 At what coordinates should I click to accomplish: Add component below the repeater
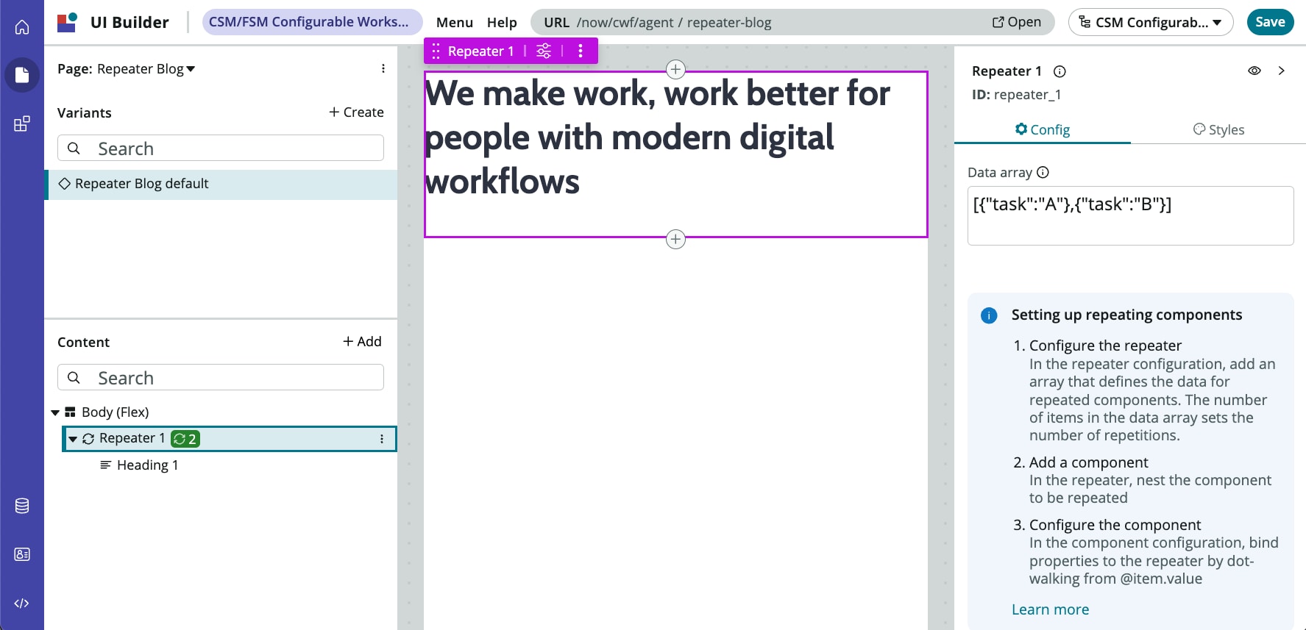(x=675, y=239)
